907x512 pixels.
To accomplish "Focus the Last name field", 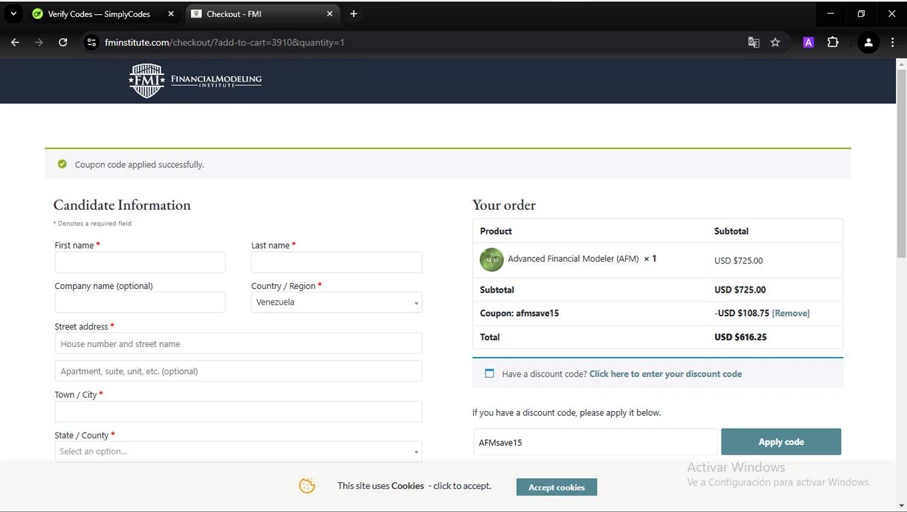I will [337, 262].
